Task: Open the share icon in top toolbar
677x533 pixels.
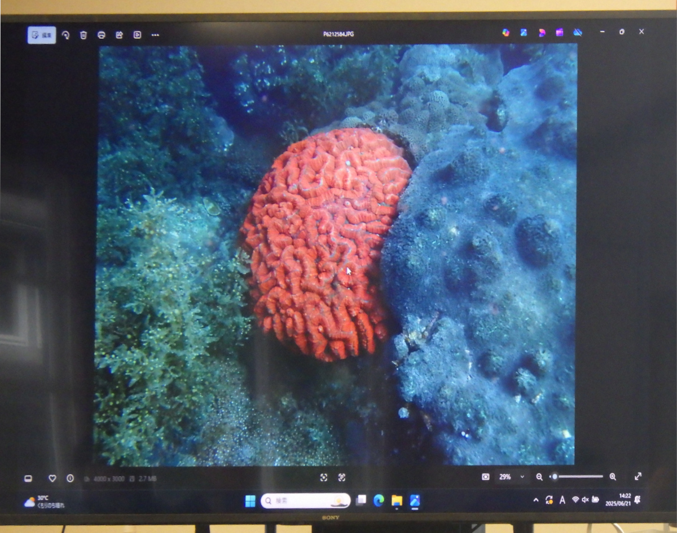Action: 120,35
